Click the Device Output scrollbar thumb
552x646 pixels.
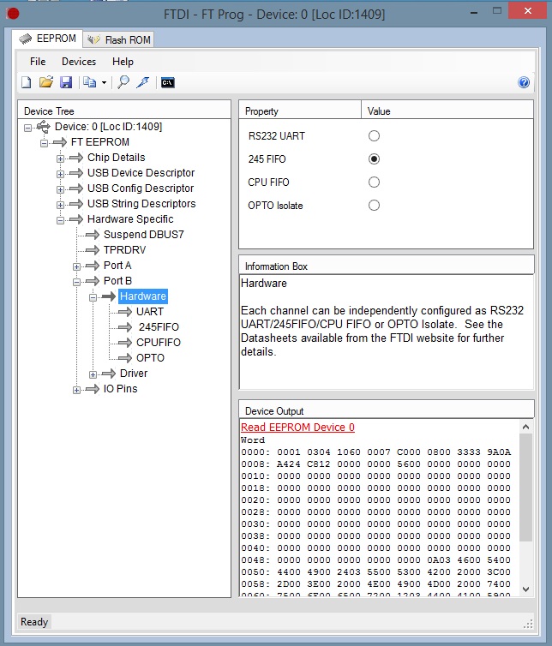pyautogui.click(x=525, y=487)
